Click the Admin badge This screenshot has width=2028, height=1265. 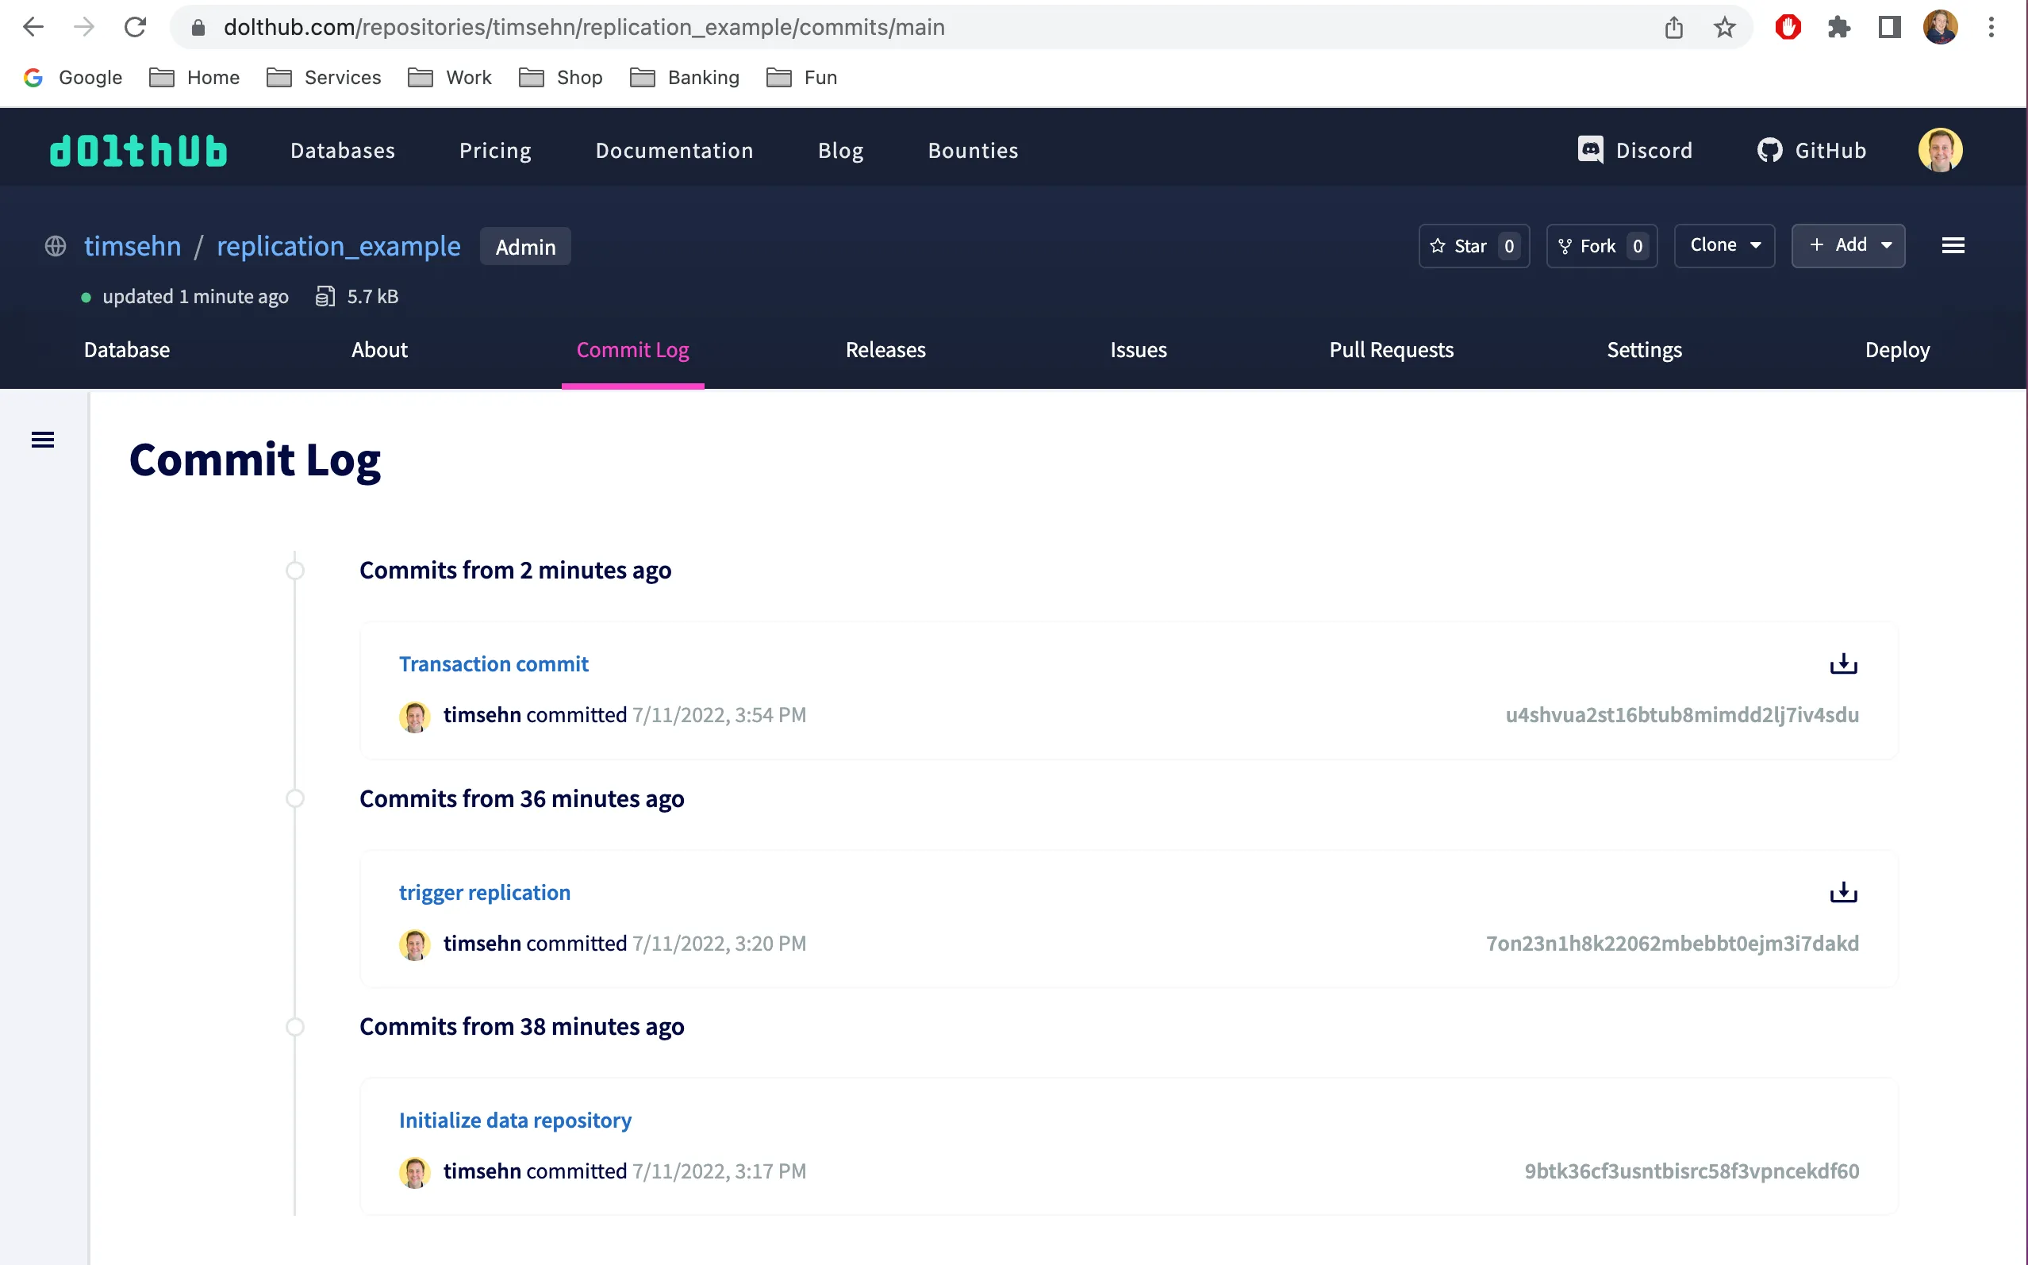[525, 247]
